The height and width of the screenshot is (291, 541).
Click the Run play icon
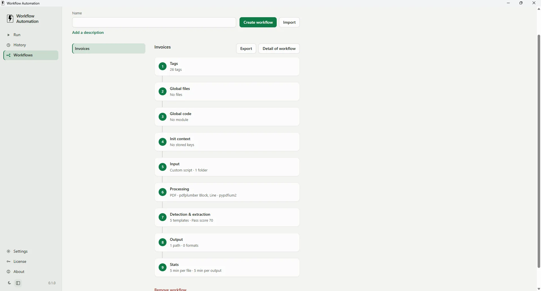click(x=8, y=35)
